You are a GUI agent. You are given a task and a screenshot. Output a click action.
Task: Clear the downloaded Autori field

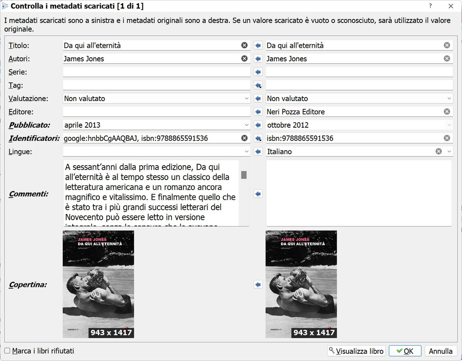point(244,58)
